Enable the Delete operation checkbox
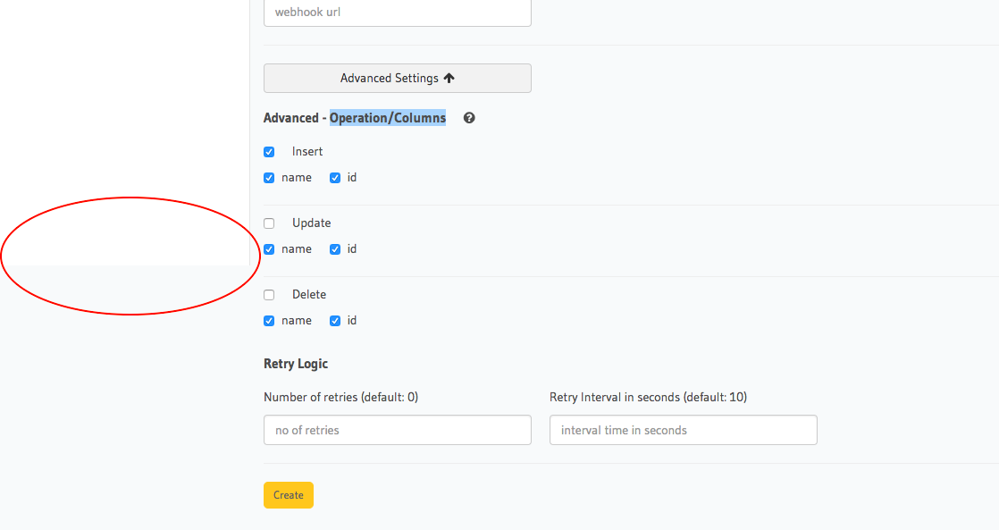This screenshot has width=999, height=530. tap(269, 294)
